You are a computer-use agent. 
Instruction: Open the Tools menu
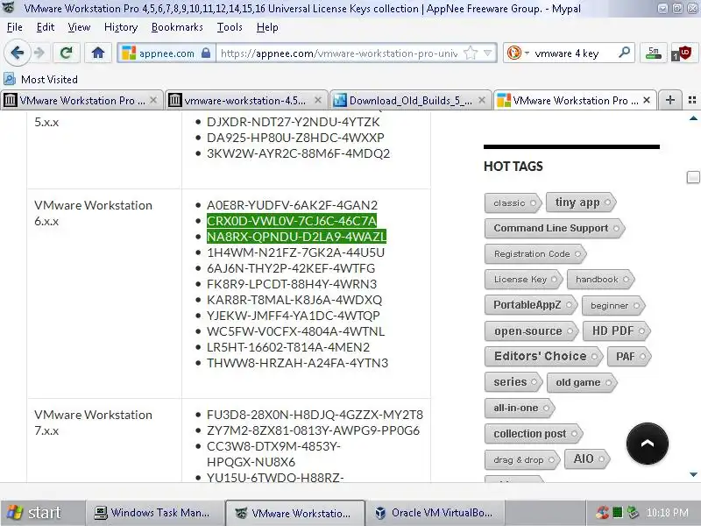[x=230, y=27]
